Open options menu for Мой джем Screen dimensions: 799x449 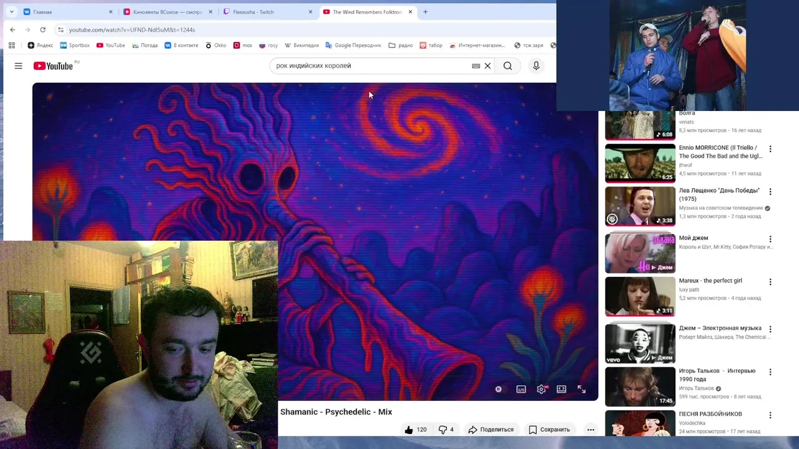click(x=770, y=239)
